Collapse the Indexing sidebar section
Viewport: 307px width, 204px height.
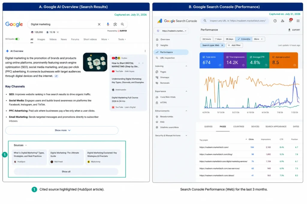(x=186, y=66)
